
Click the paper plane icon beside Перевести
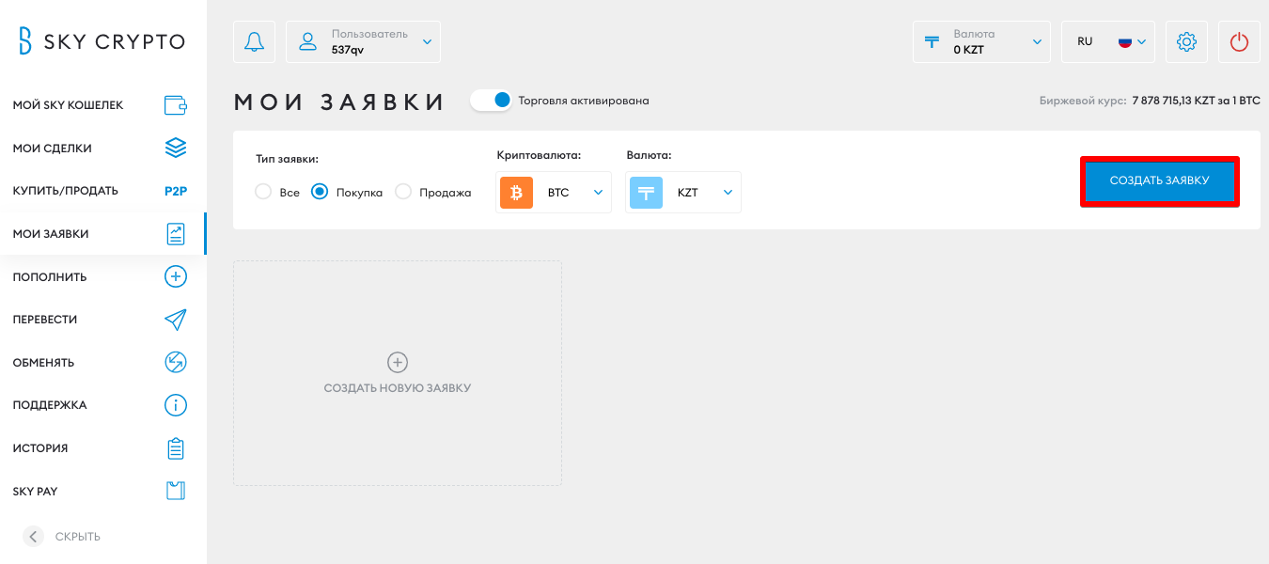click(x=176, y=320)
